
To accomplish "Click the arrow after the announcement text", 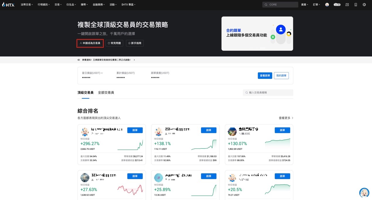I will pos(134,60).
